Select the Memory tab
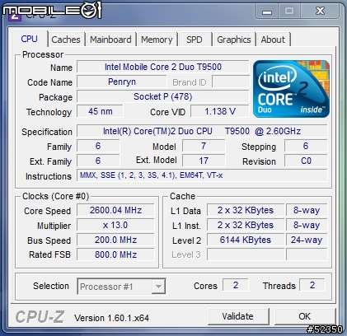347x336 pixels. (157, 40)
